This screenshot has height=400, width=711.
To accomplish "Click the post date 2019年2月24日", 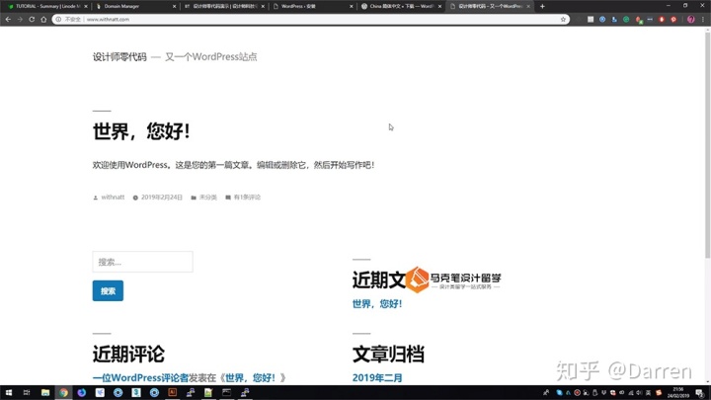I will coord(161,198).
